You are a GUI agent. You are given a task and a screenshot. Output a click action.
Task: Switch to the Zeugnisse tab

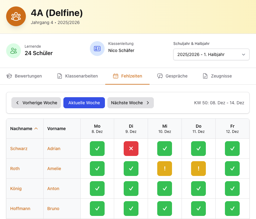coord(221,76)
